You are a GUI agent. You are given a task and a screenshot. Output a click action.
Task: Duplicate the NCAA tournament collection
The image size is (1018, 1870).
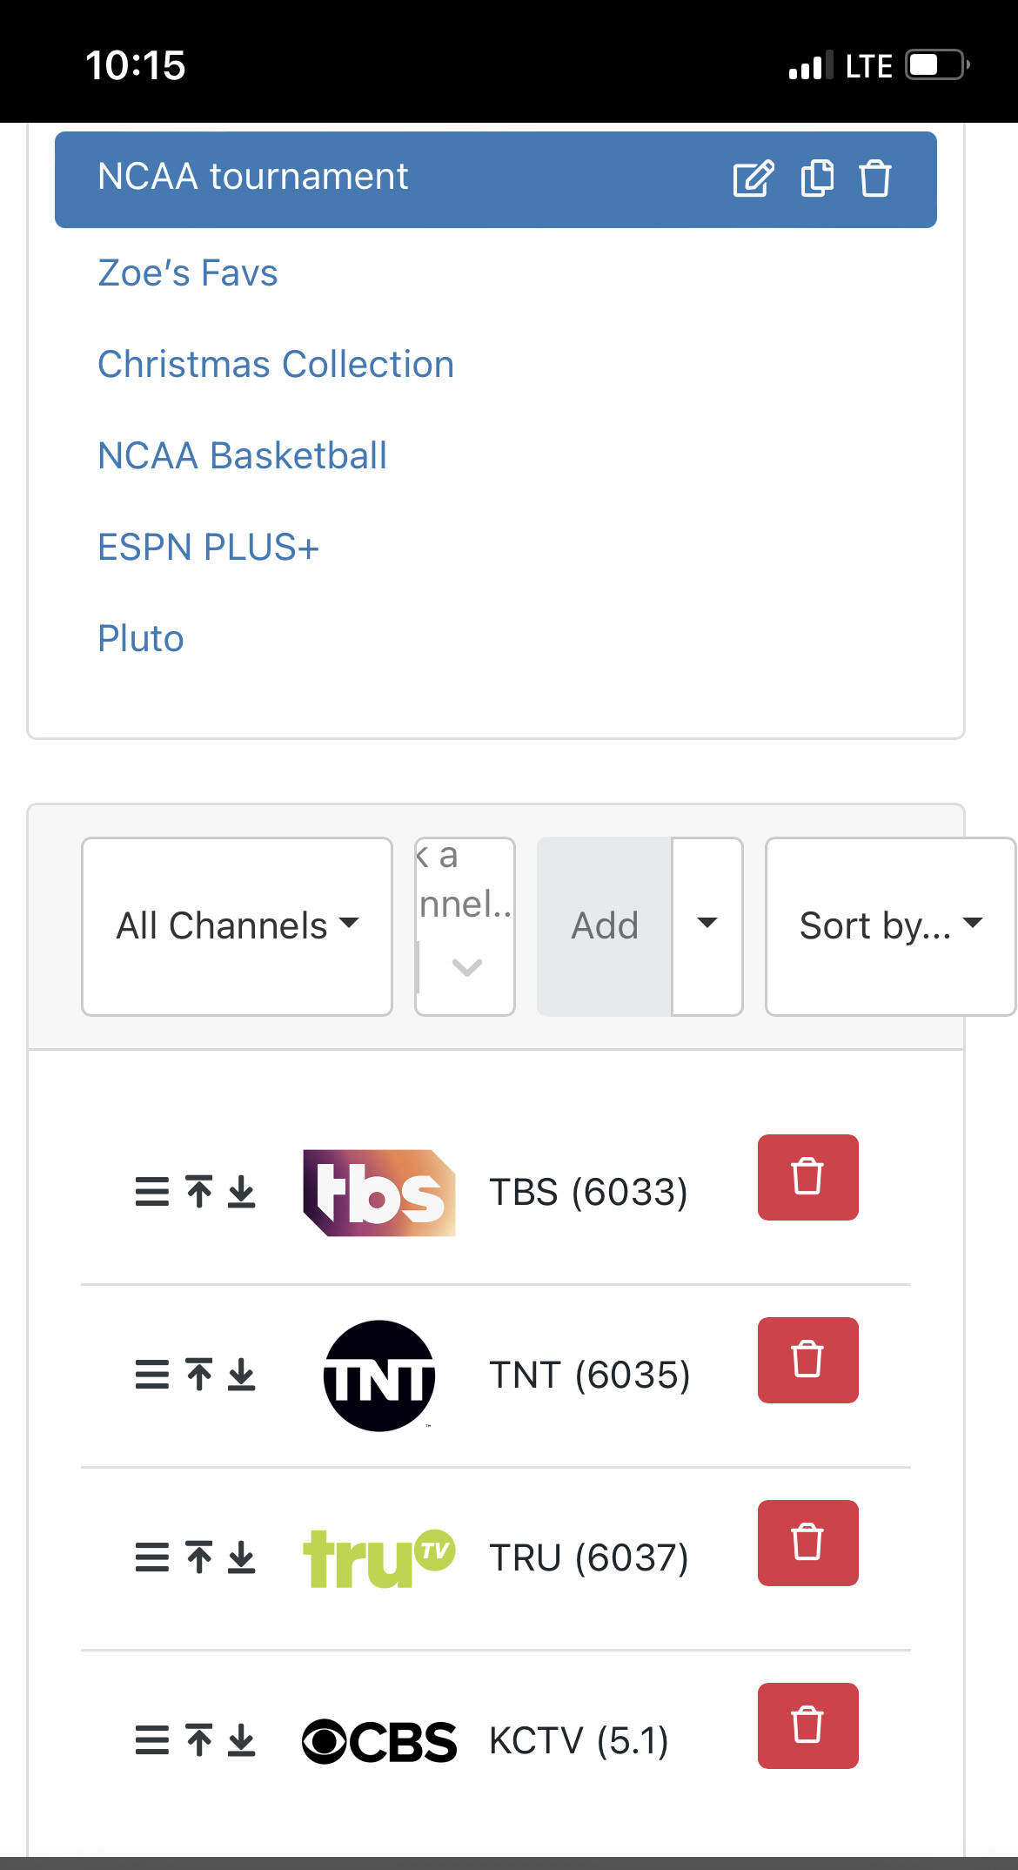point(817,179)
